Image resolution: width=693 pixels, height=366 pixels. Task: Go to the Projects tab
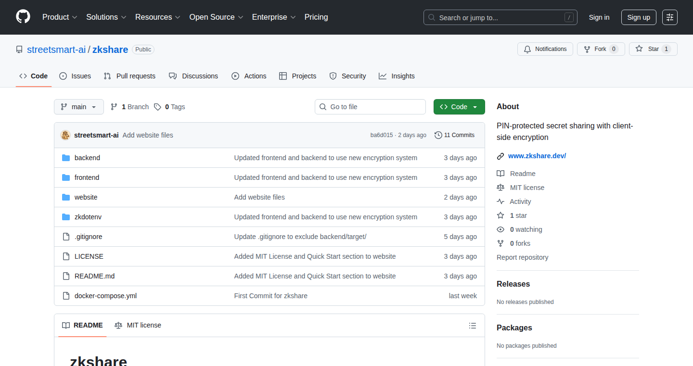pos(298,76)
